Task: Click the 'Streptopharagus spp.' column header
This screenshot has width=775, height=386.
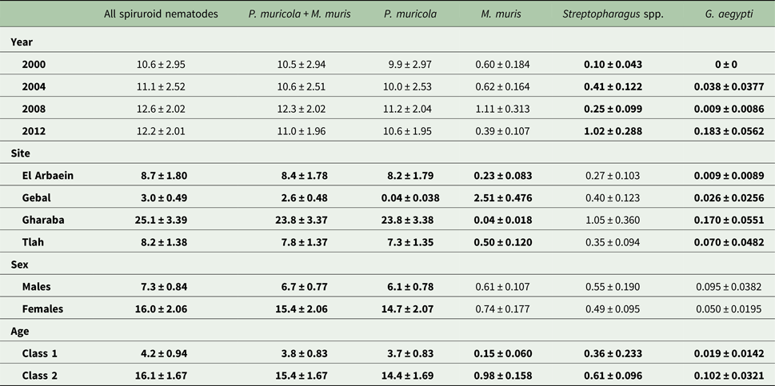Action: pos(612,14)
